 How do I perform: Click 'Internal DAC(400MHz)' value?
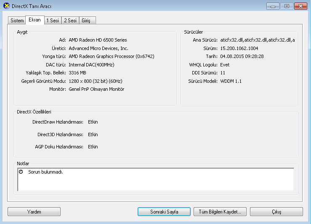91,65
